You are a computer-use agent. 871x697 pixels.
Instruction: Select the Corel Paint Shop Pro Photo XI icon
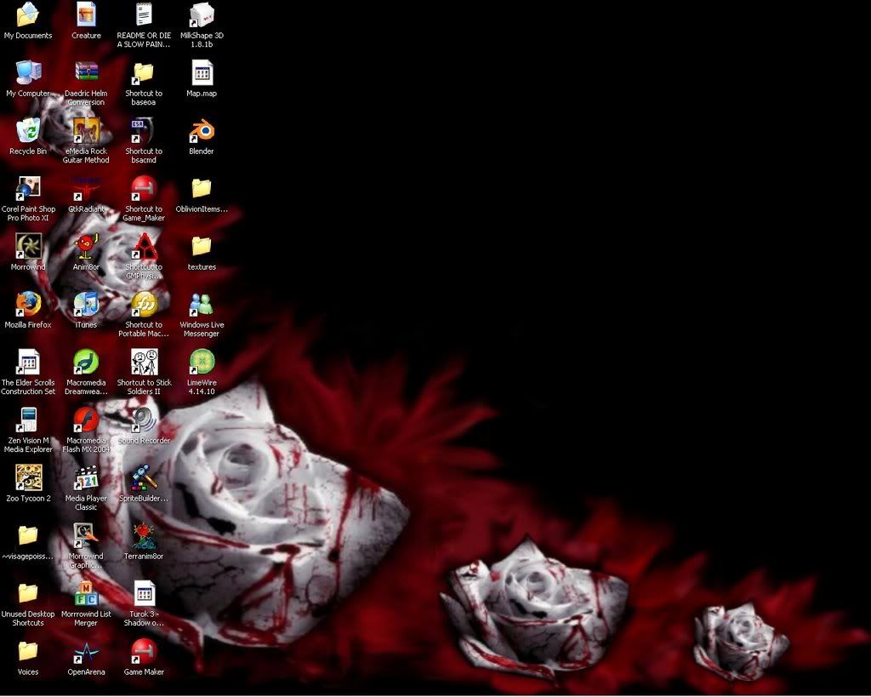[x=28, y=188]
